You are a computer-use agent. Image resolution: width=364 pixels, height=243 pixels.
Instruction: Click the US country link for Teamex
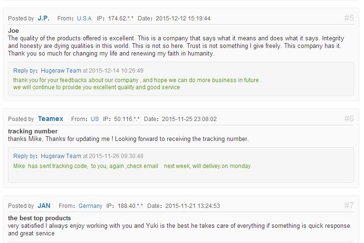(x=95, y=119)
